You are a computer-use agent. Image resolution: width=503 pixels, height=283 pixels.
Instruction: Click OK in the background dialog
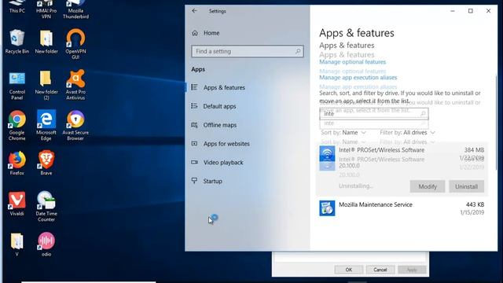349,270
